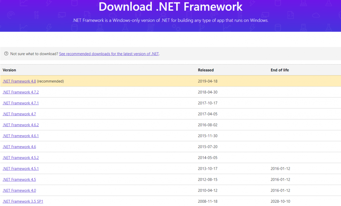The image size is (341, 206).
Task: Select the release date 2016-08-02
Action: pos(207,125)
